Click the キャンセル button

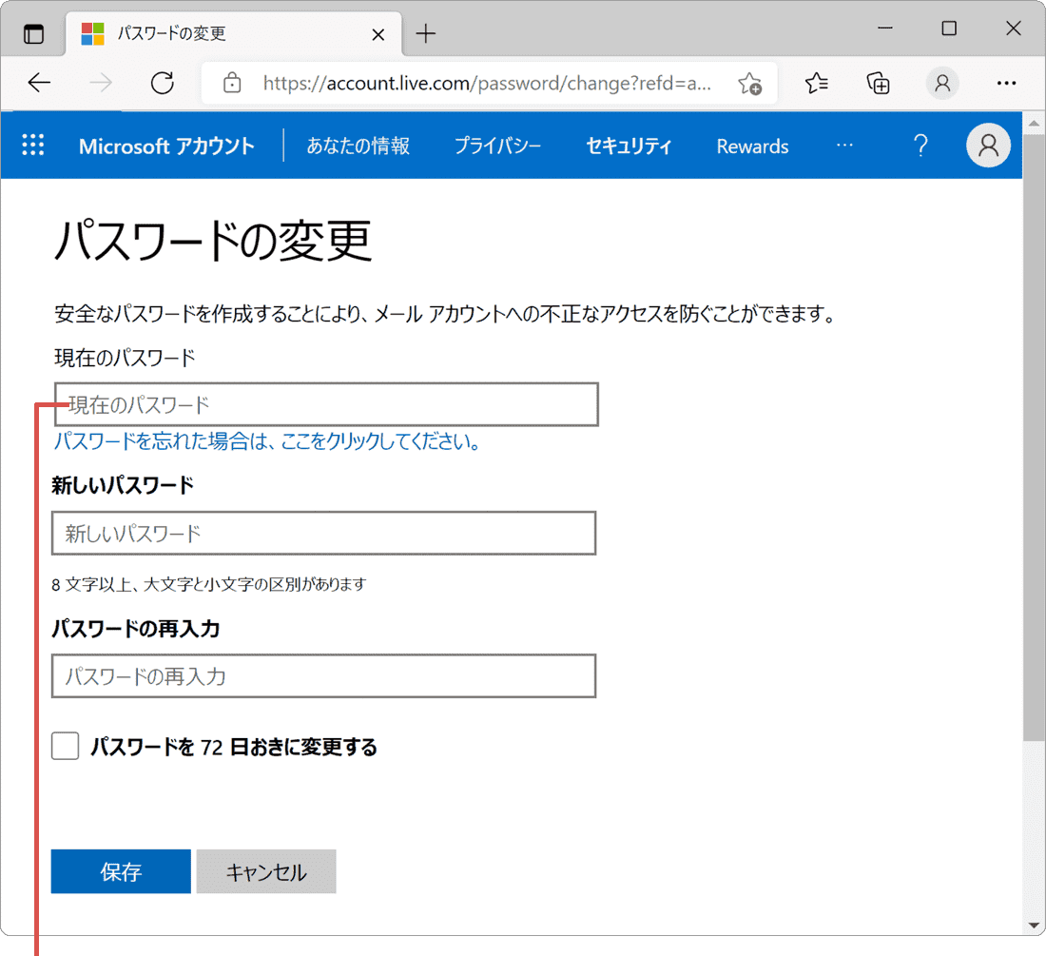click(x=265, y=871)
